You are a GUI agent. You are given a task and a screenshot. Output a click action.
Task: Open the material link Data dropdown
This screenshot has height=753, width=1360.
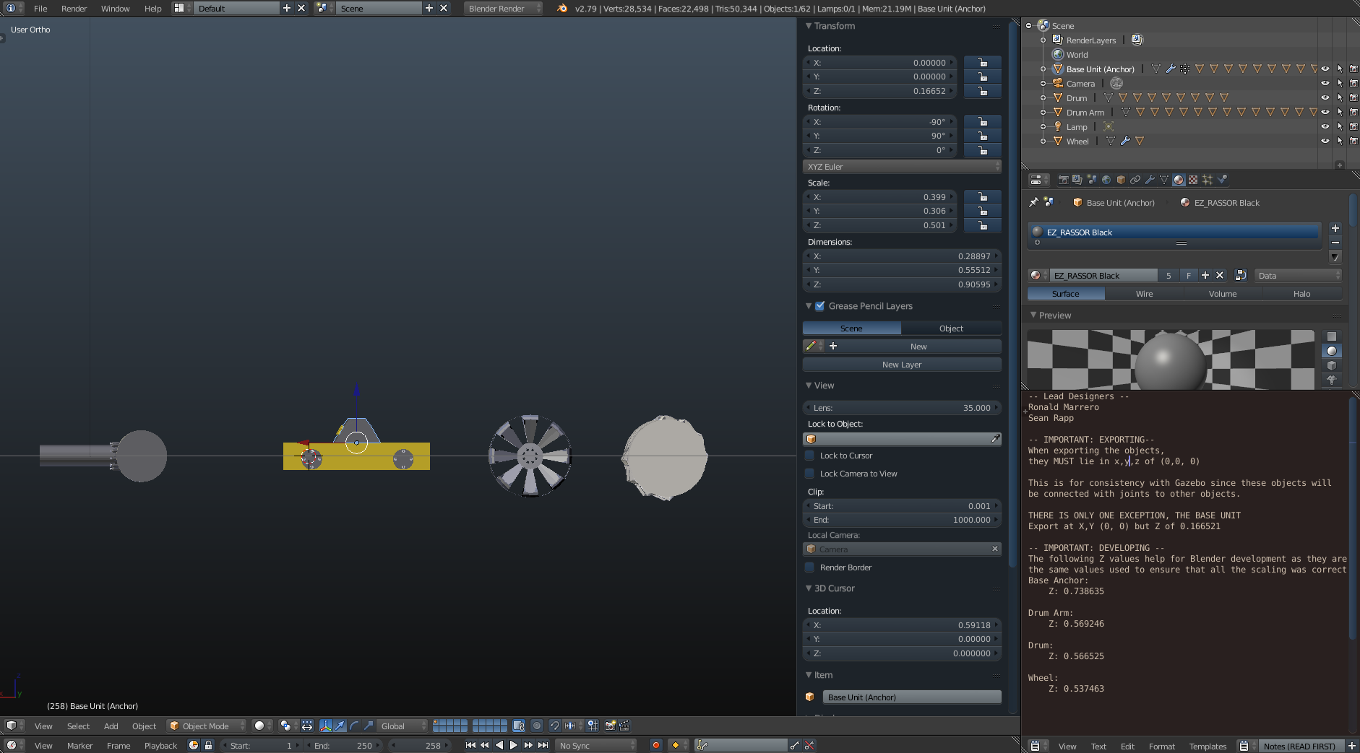[x=1298, y=275]
